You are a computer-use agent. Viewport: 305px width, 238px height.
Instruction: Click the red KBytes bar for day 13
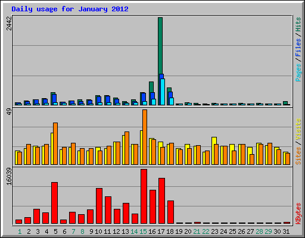coord(126,213)
